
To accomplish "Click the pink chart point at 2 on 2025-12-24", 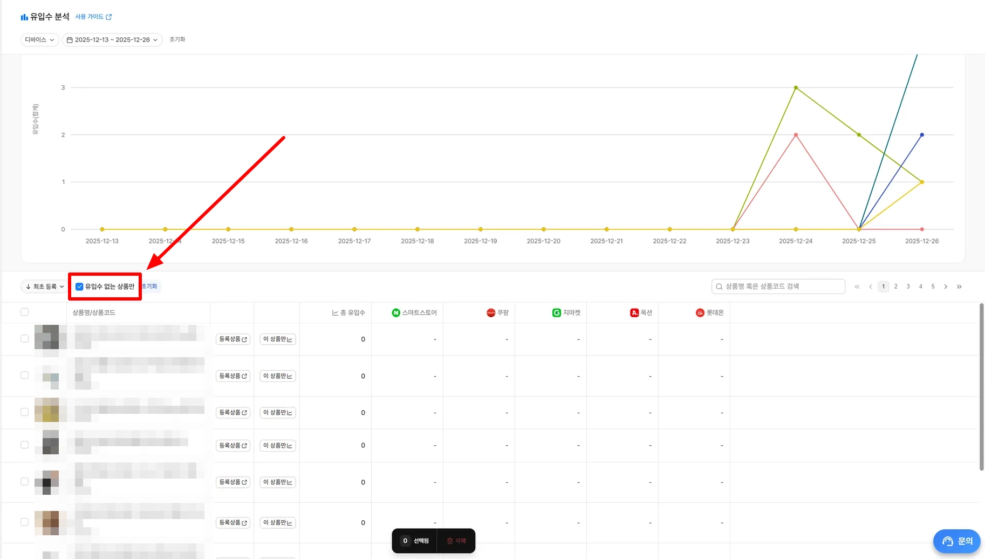I will [x=796, y=135].
